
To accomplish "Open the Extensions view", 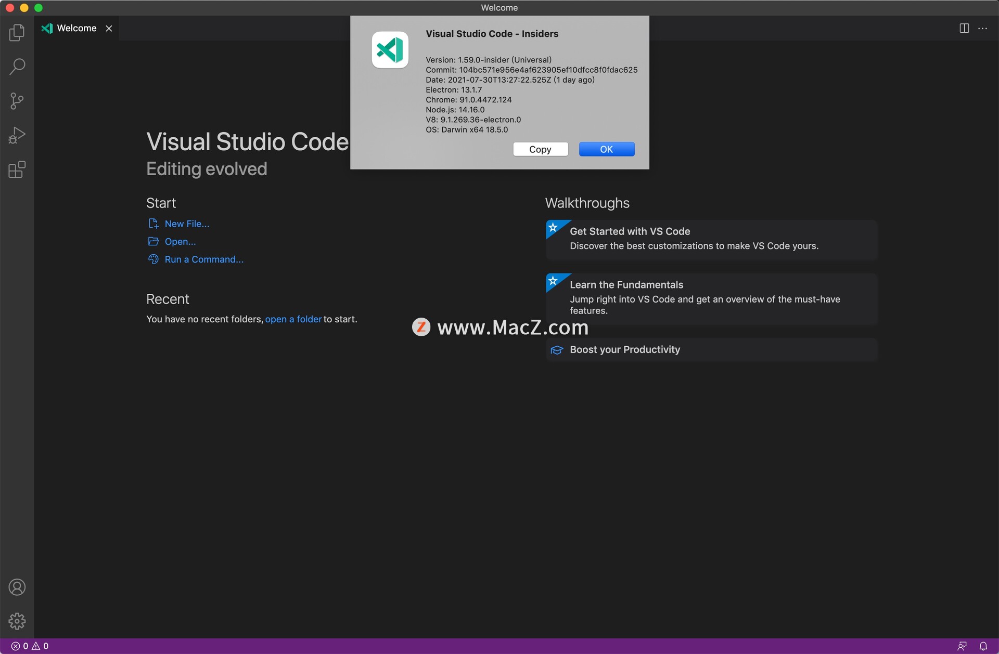I will click(17, 169).
